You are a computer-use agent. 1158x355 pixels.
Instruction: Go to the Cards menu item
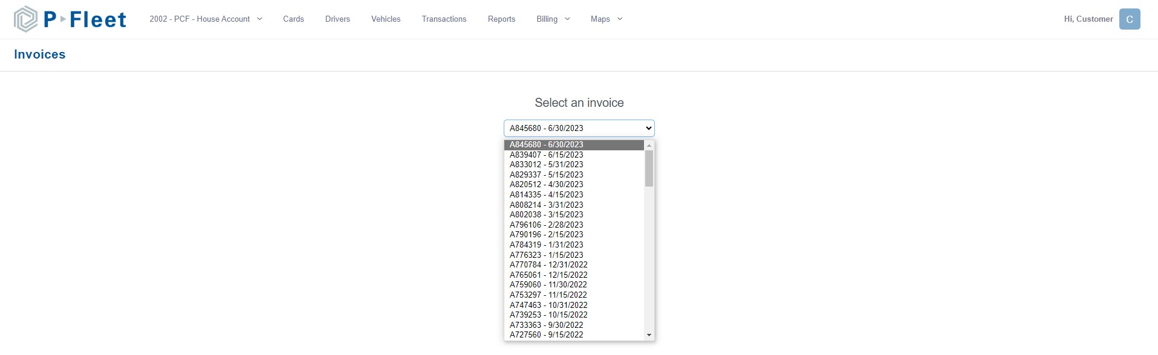pyautogui.click(x=293, y=19)
